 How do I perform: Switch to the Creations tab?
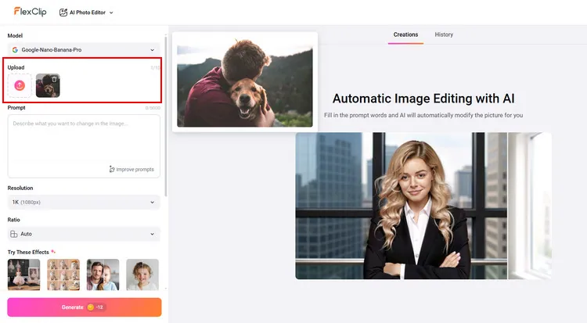(x=405, y=34)
